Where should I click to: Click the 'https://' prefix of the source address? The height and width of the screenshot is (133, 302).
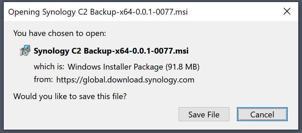tap(70, 80)
